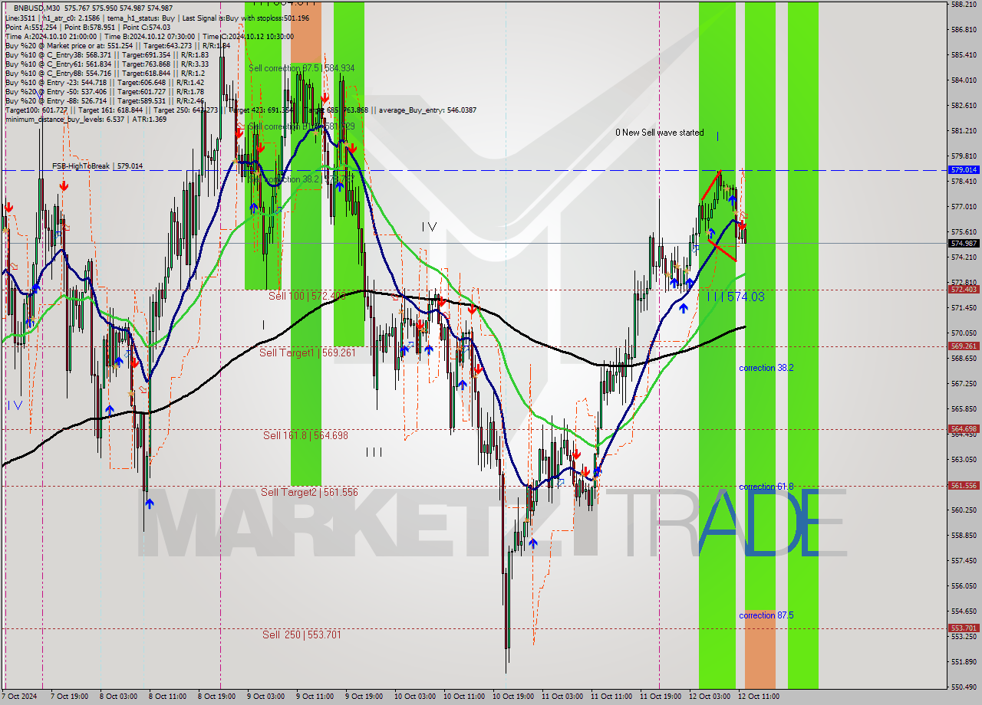Viewport: 982px width, 705px height.
Task: Click the red 569.261 price tag
Action: coord(964,346)
